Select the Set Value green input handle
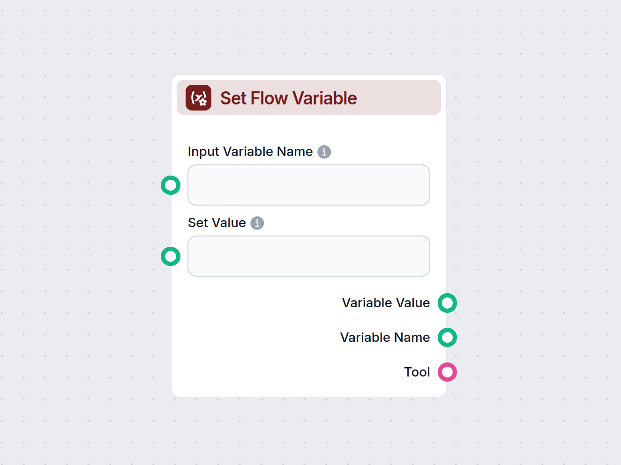 click(x=171, y=257)
